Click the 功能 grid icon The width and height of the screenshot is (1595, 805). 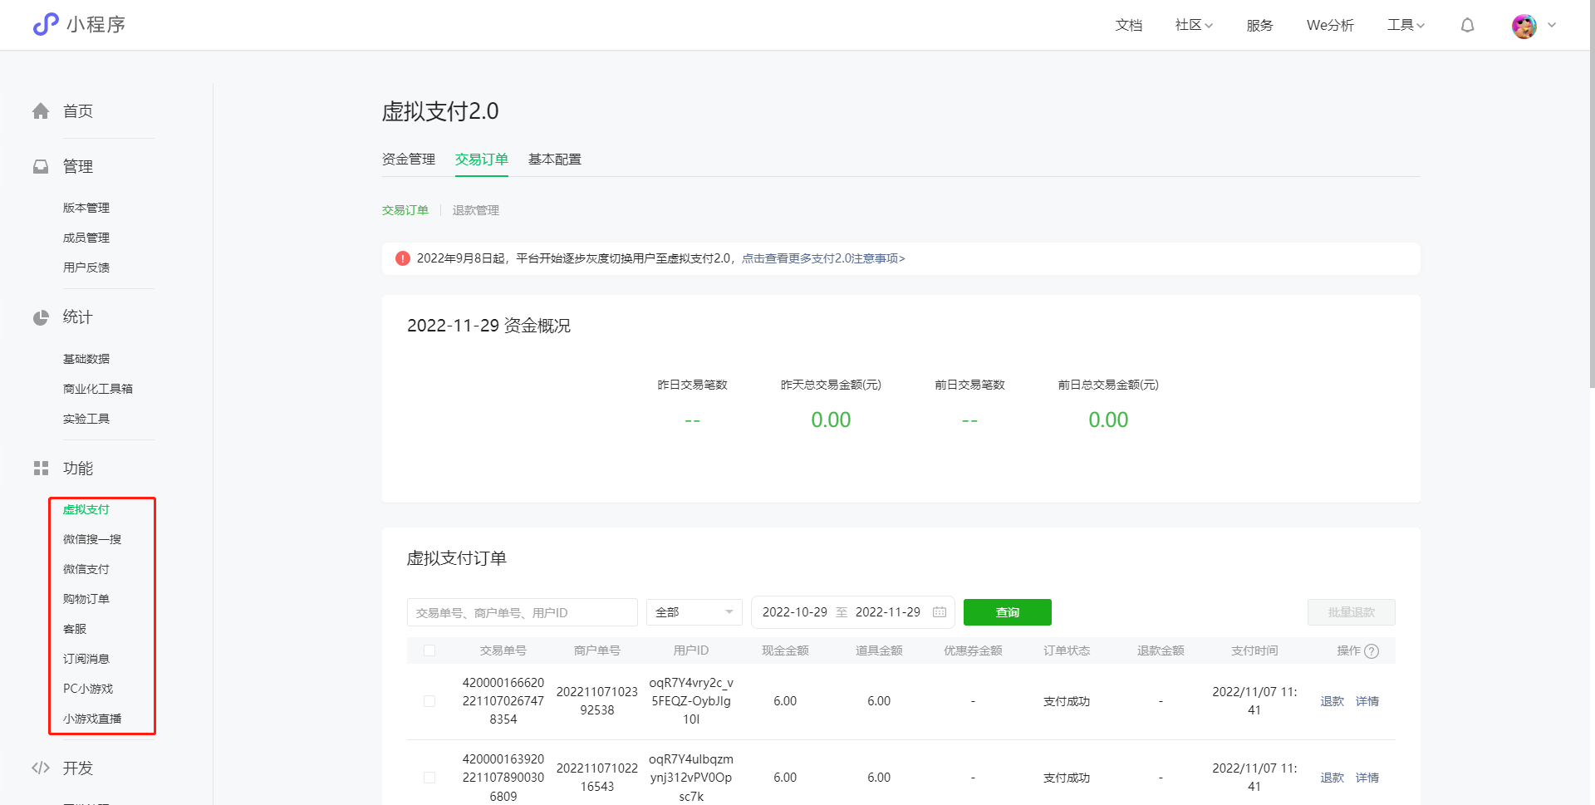[41, 469]
